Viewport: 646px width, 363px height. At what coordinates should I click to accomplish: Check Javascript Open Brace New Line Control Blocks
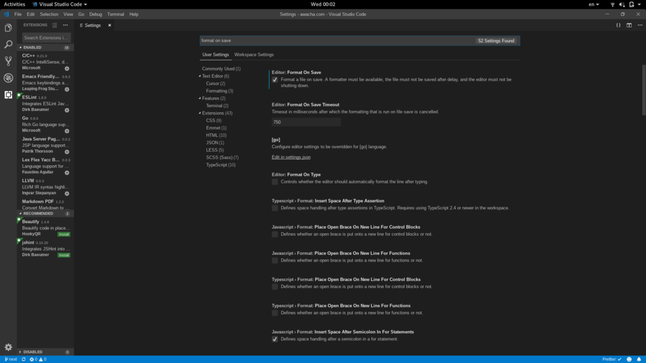tap(275, 234)
